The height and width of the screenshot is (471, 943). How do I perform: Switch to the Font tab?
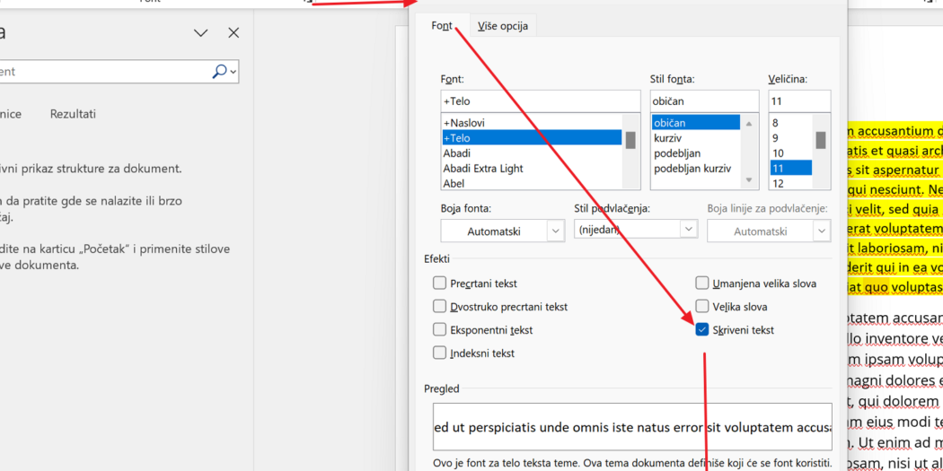tap(442, 26)
